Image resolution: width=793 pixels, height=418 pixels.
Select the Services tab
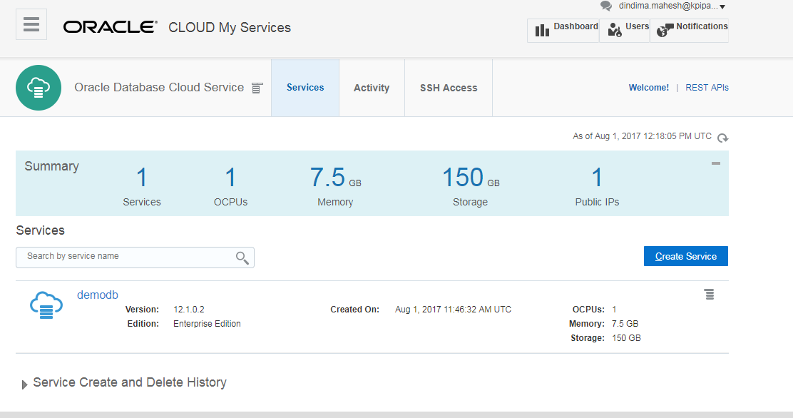pos(305,88)
